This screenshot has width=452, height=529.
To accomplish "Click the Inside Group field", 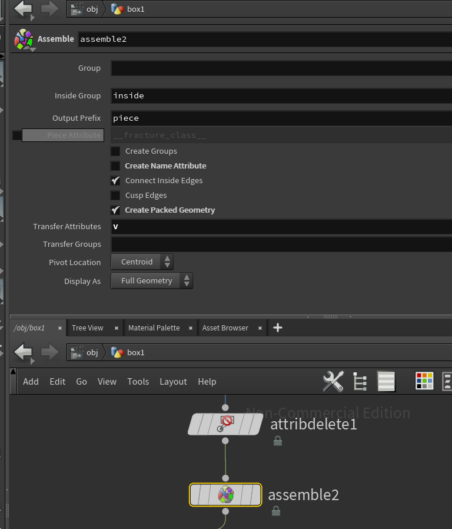I will [281, 96].
